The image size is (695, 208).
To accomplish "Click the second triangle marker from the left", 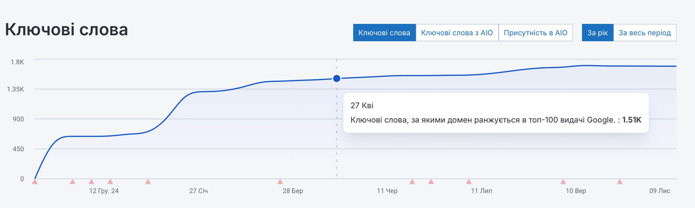I will coord(72,182).
